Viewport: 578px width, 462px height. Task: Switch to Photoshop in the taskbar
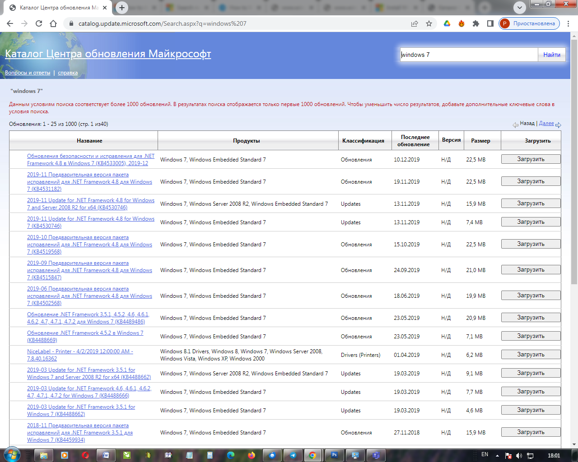click(x=335, y=455)
